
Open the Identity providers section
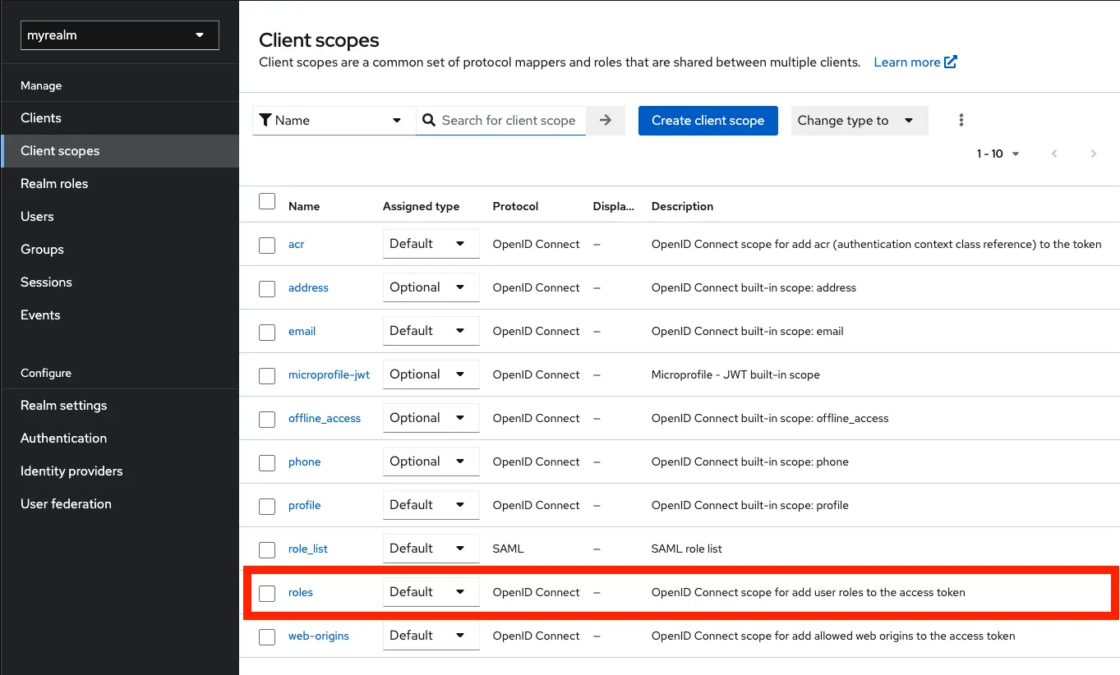[x=71, y=471]
